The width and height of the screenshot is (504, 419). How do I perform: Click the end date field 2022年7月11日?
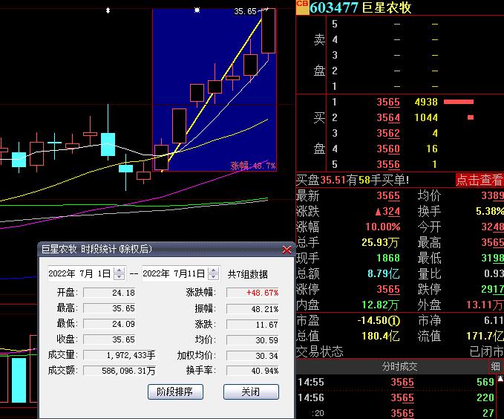point(173,273)
